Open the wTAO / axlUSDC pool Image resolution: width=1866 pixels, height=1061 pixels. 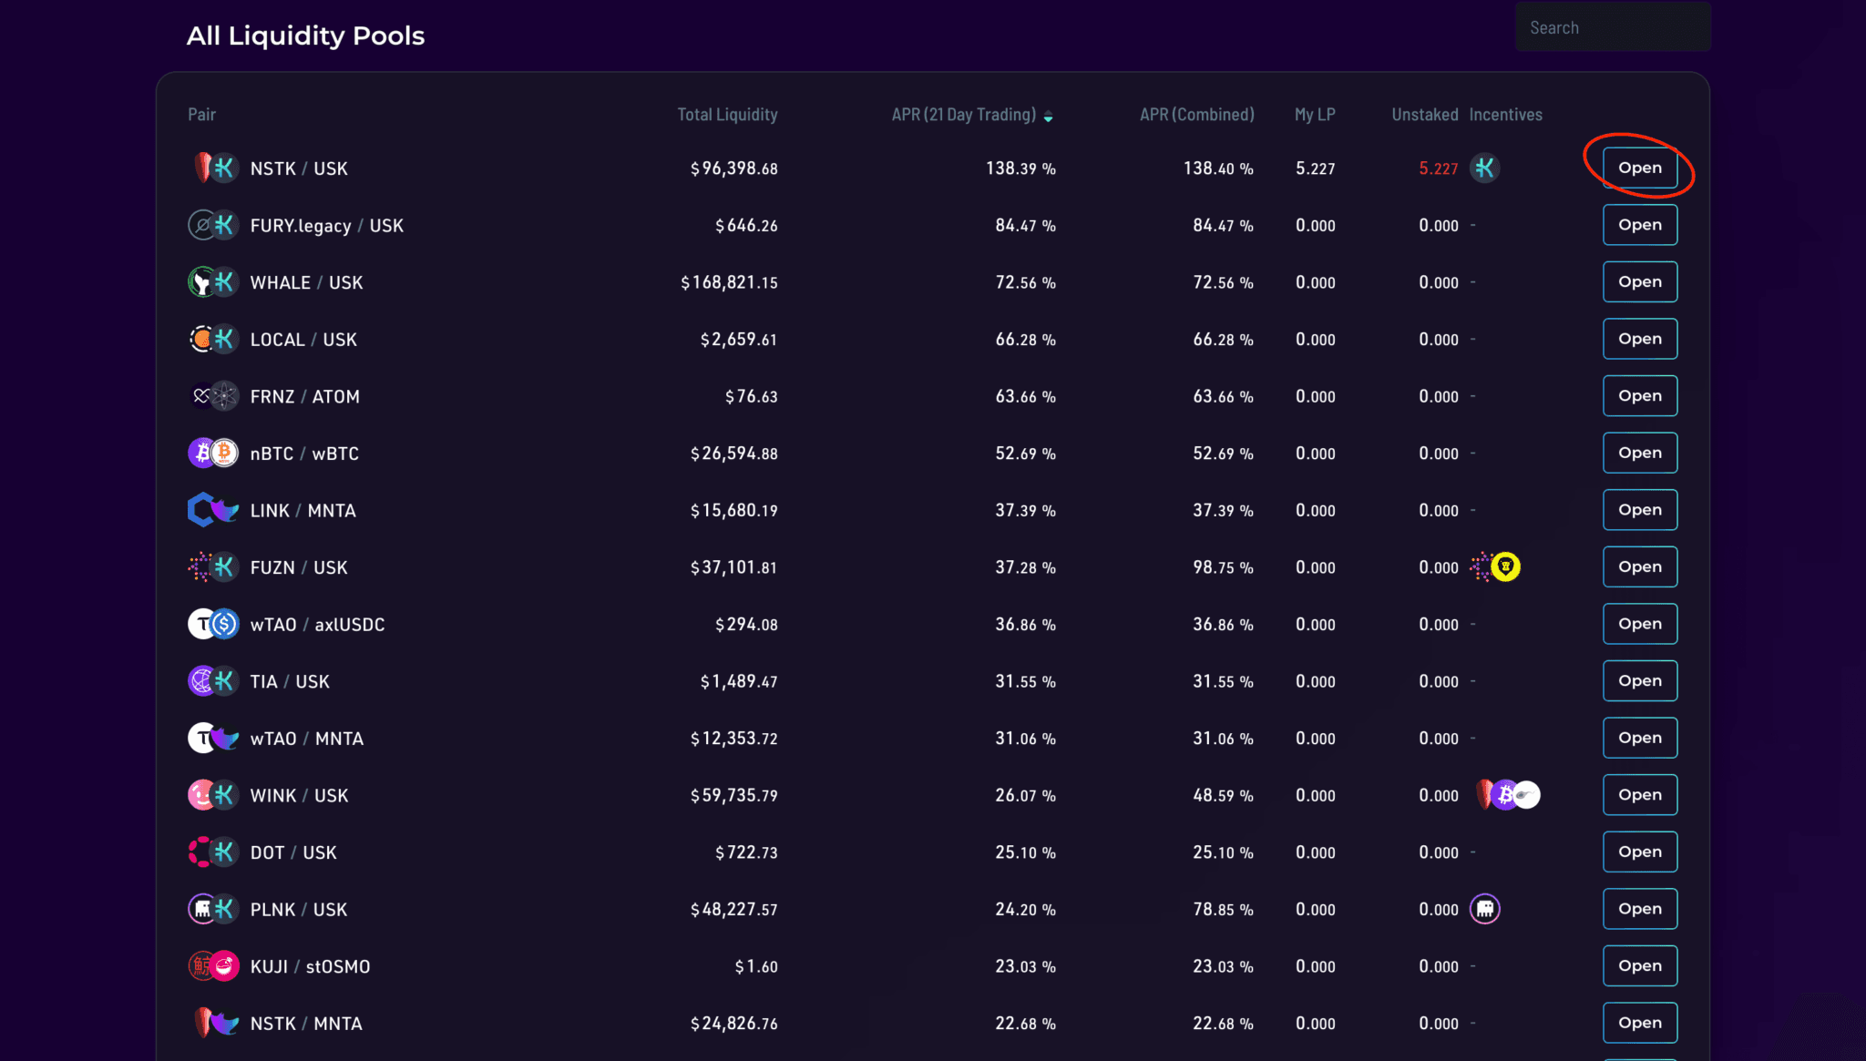click(1640, 624)
